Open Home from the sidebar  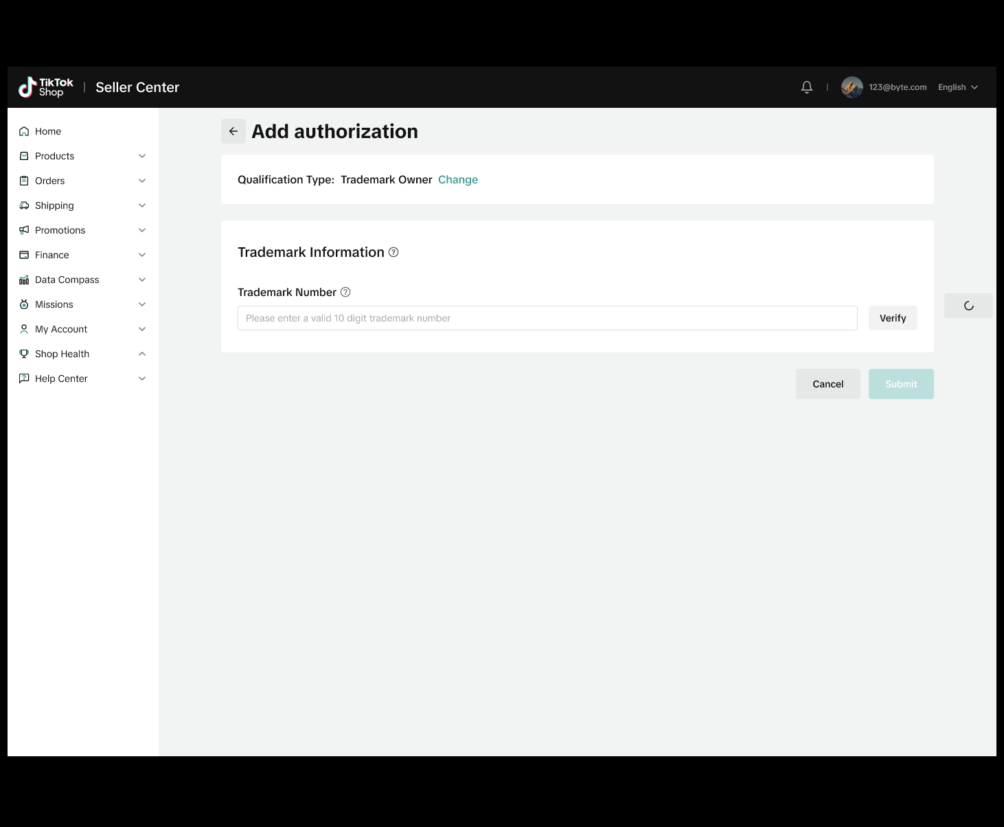click(x=48, y=131)
